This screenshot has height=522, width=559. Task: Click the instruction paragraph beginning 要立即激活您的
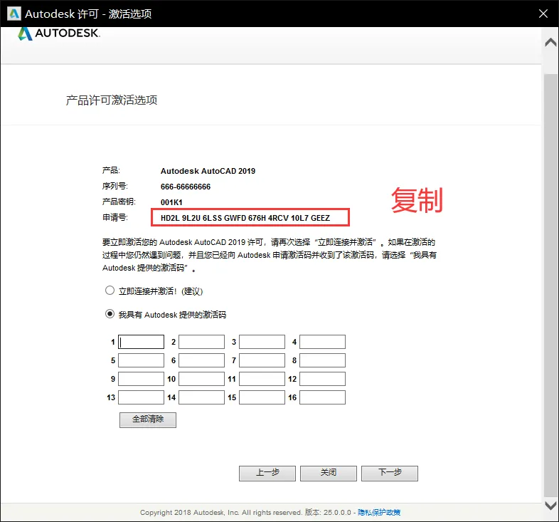[270, 255]
